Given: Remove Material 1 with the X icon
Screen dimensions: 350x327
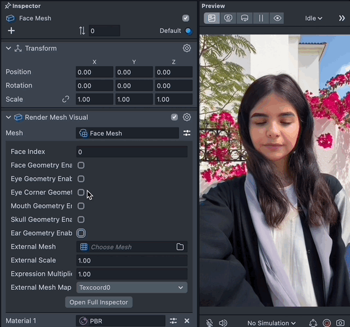Looking at the screenshot, I should coord(186,321).
